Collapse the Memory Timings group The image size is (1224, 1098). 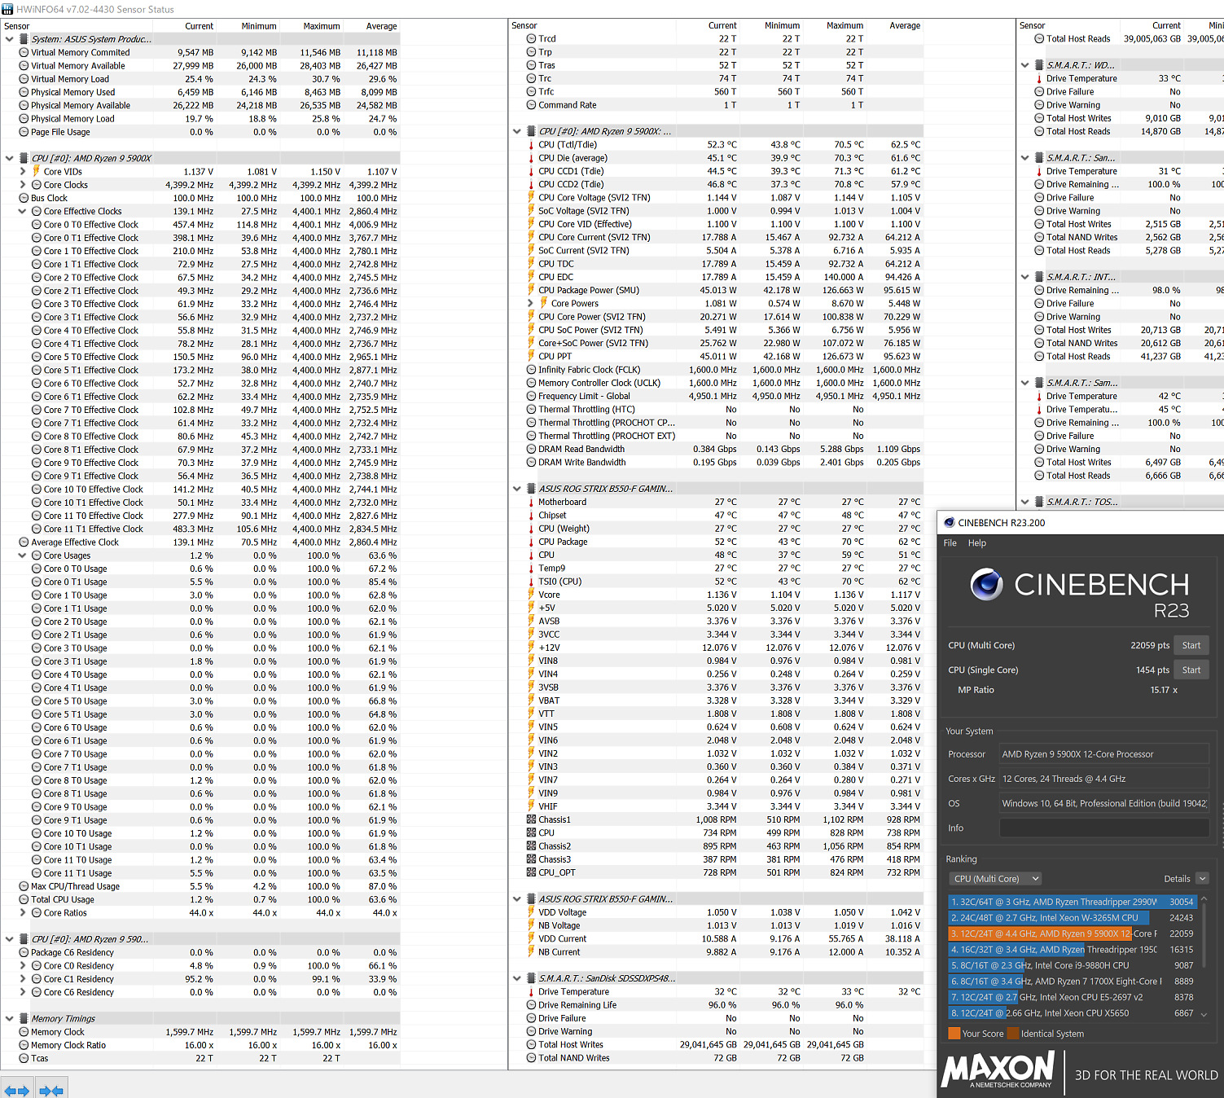[x=9, y=1019]
